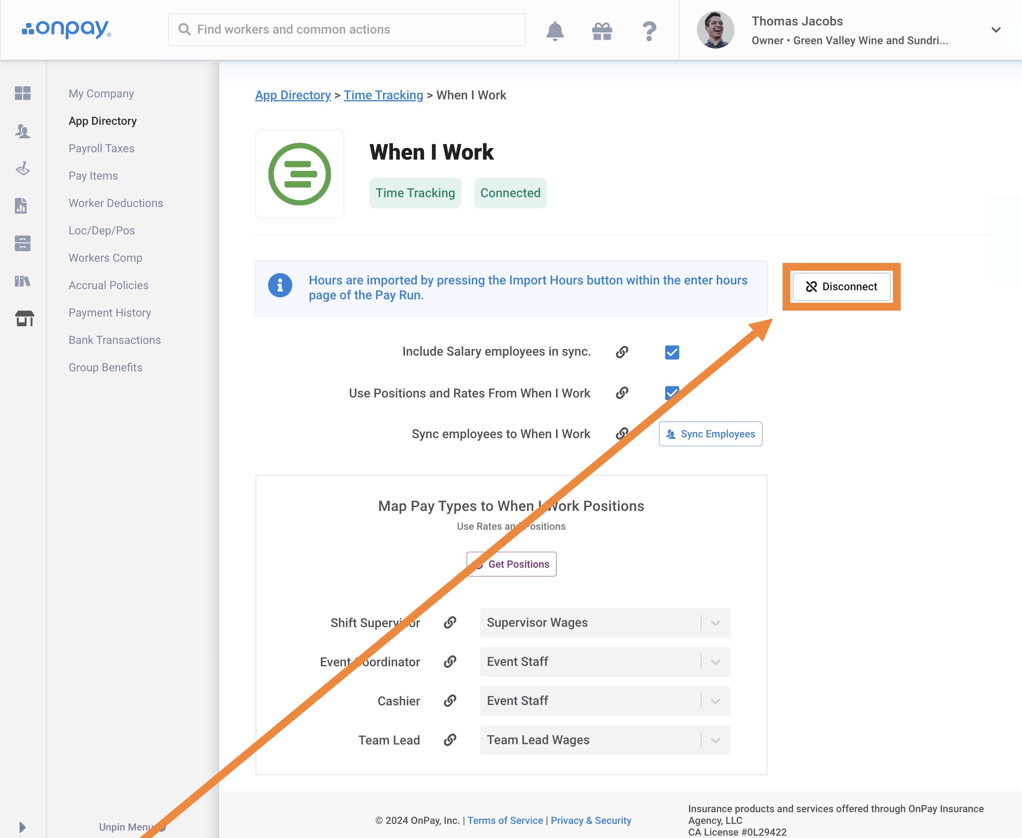Image resolution: width=1022 pixels, height=838 pixels.
Task: Open Event Coordinator pay type dropdown
Action: [605, 662]
